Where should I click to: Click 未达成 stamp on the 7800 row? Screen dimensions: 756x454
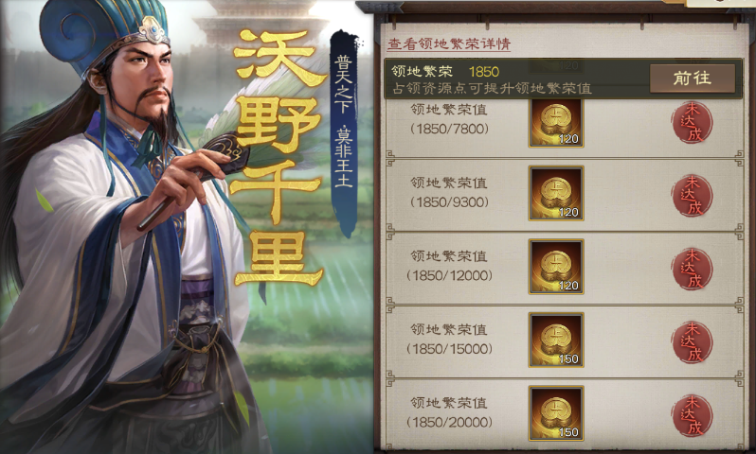point(693,122)
